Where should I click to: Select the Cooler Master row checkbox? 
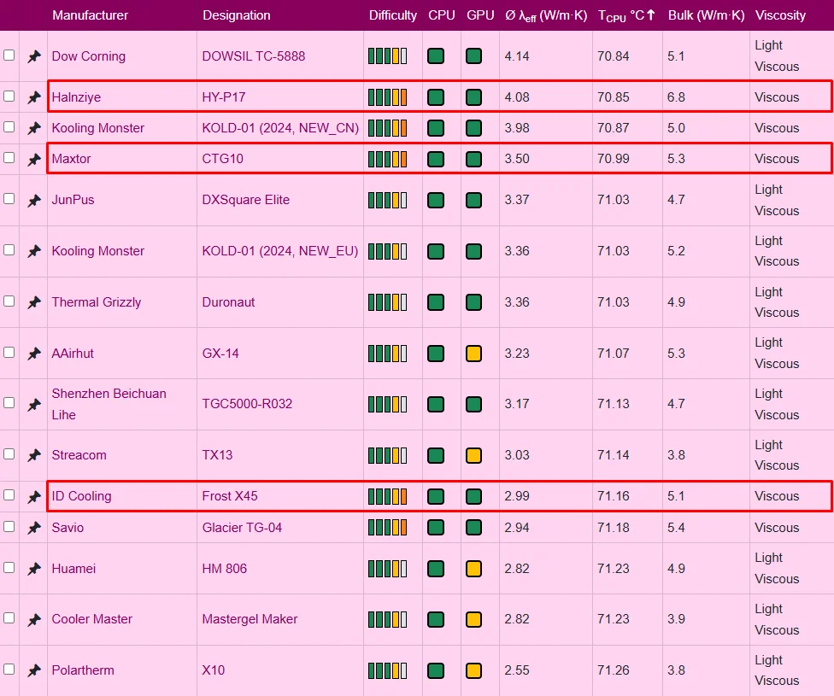coord(9,617)
